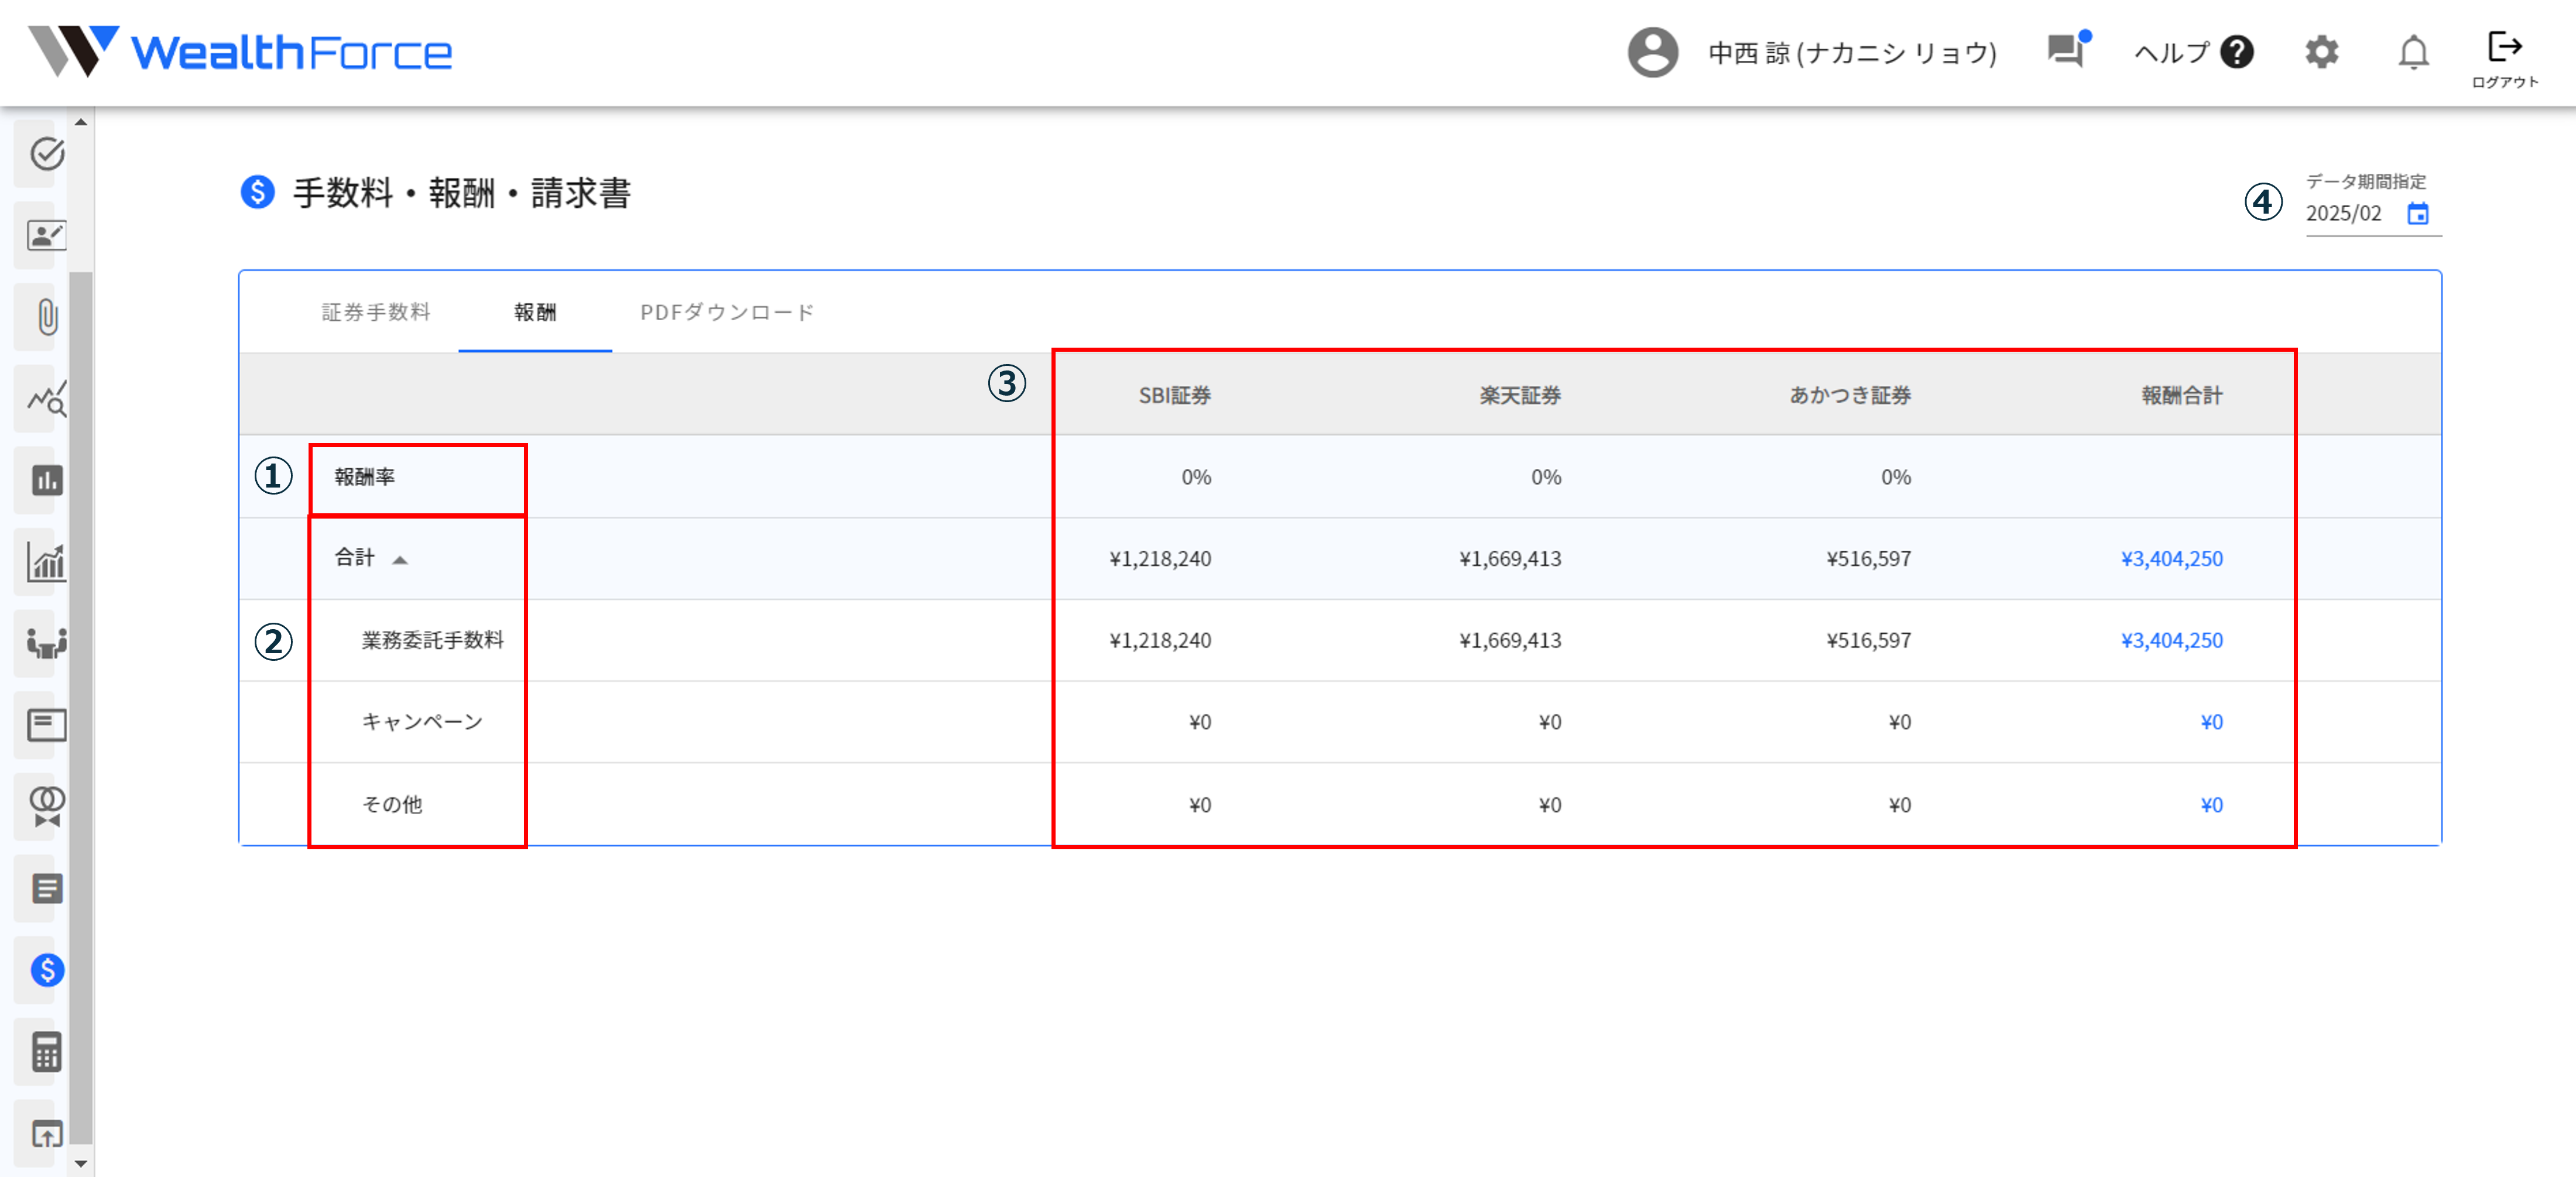Open the window panel sidebar icon

(x=47, y=725)
